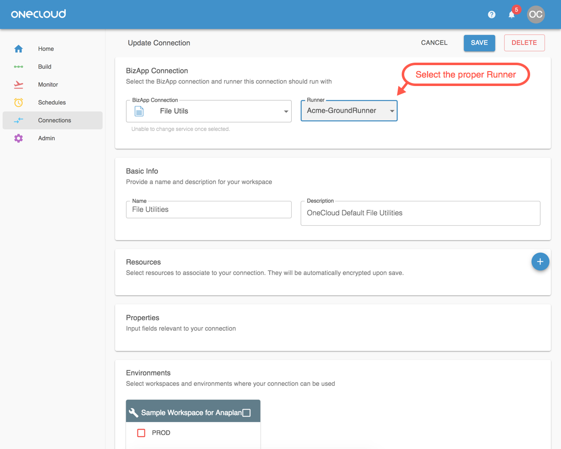Click the Admin gear icon
The height and width of the screenshot is (449, 561).
18,138
